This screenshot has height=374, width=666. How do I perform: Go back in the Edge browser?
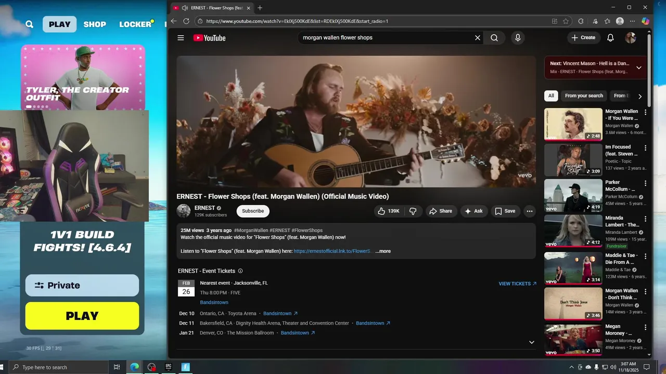click(174, 21)
